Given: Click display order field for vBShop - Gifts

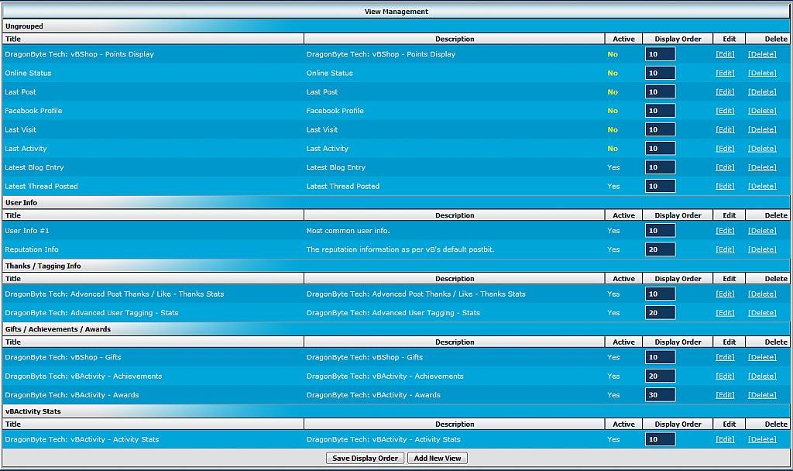Looking at the screenshot, I should [660, 357].
